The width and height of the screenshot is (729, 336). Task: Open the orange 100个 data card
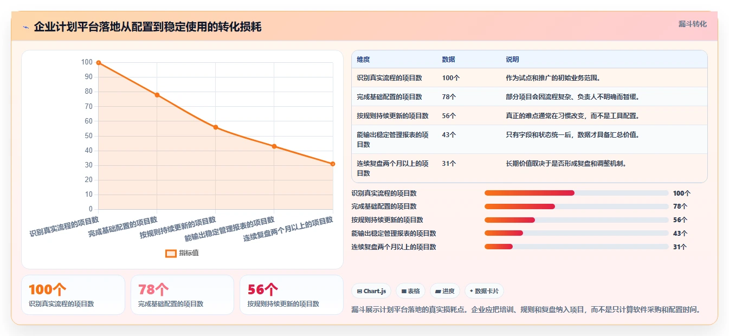[73, 295]
